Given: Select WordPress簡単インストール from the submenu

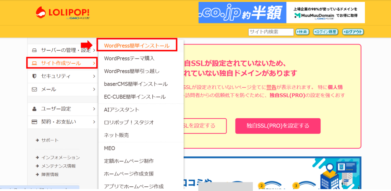Looking at the screenshot, I should (x=137, y=46).
